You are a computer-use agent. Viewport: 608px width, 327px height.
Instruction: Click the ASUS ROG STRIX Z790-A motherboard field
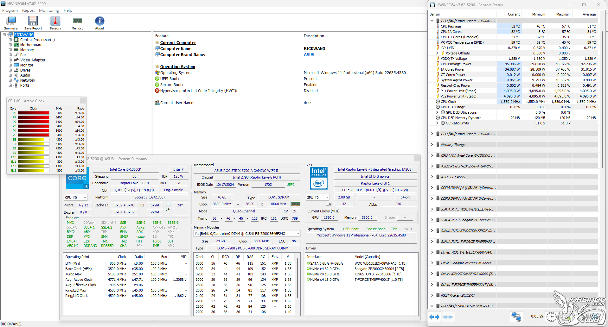point(246,171)
